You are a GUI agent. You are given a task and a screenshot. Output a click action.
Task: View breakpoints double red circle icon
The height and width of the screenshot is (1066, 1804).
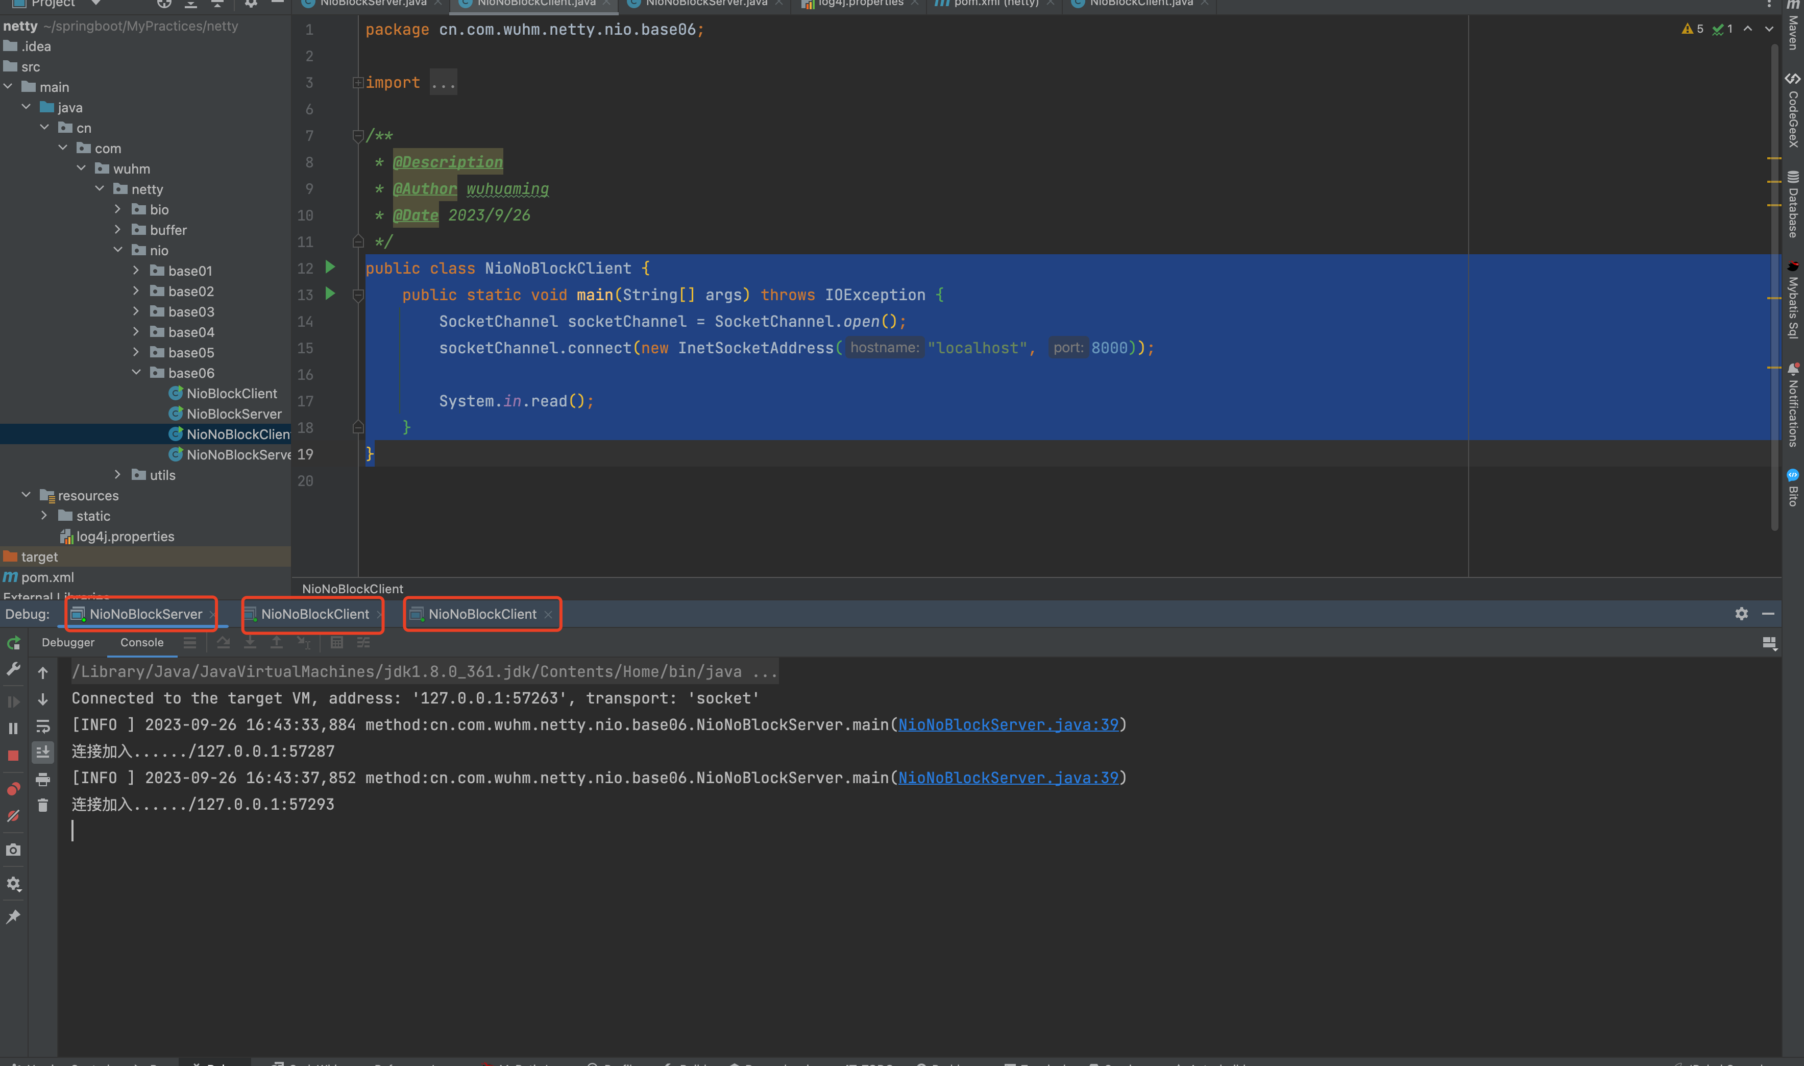[14, 789]
